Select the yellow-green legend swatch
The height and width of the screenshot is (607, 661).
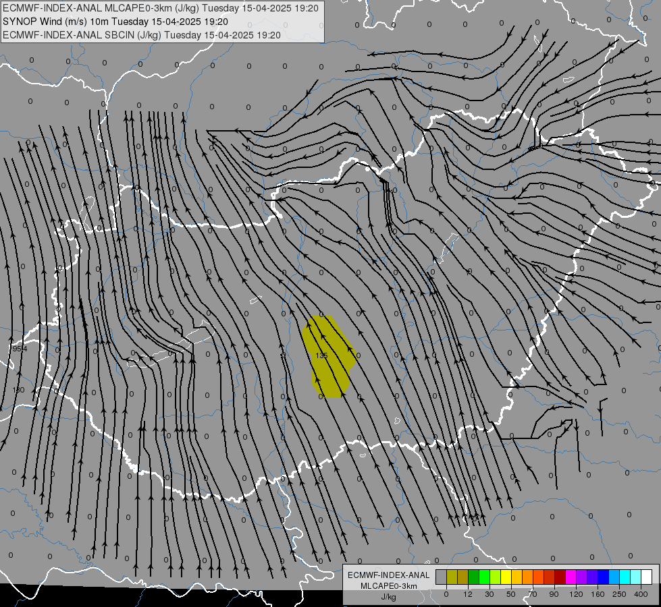(495, 577)
